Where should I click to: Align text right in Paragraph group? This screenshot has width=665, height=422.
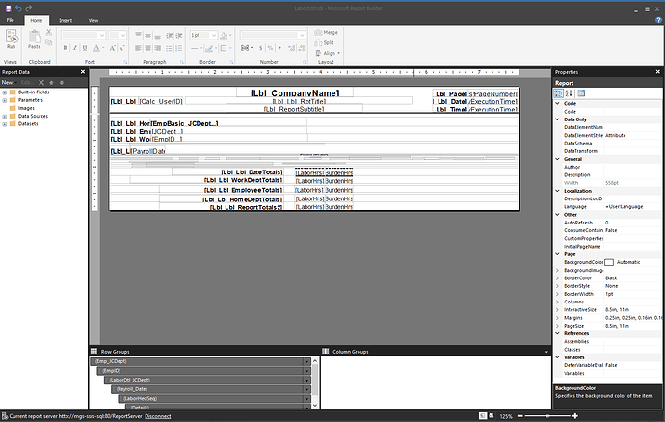coord(157,48)
